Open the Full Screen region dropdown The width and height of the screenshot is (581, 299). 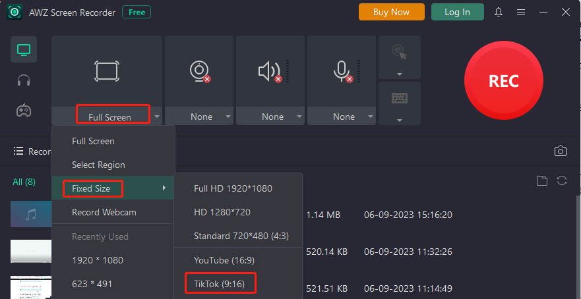pos(157,117)
